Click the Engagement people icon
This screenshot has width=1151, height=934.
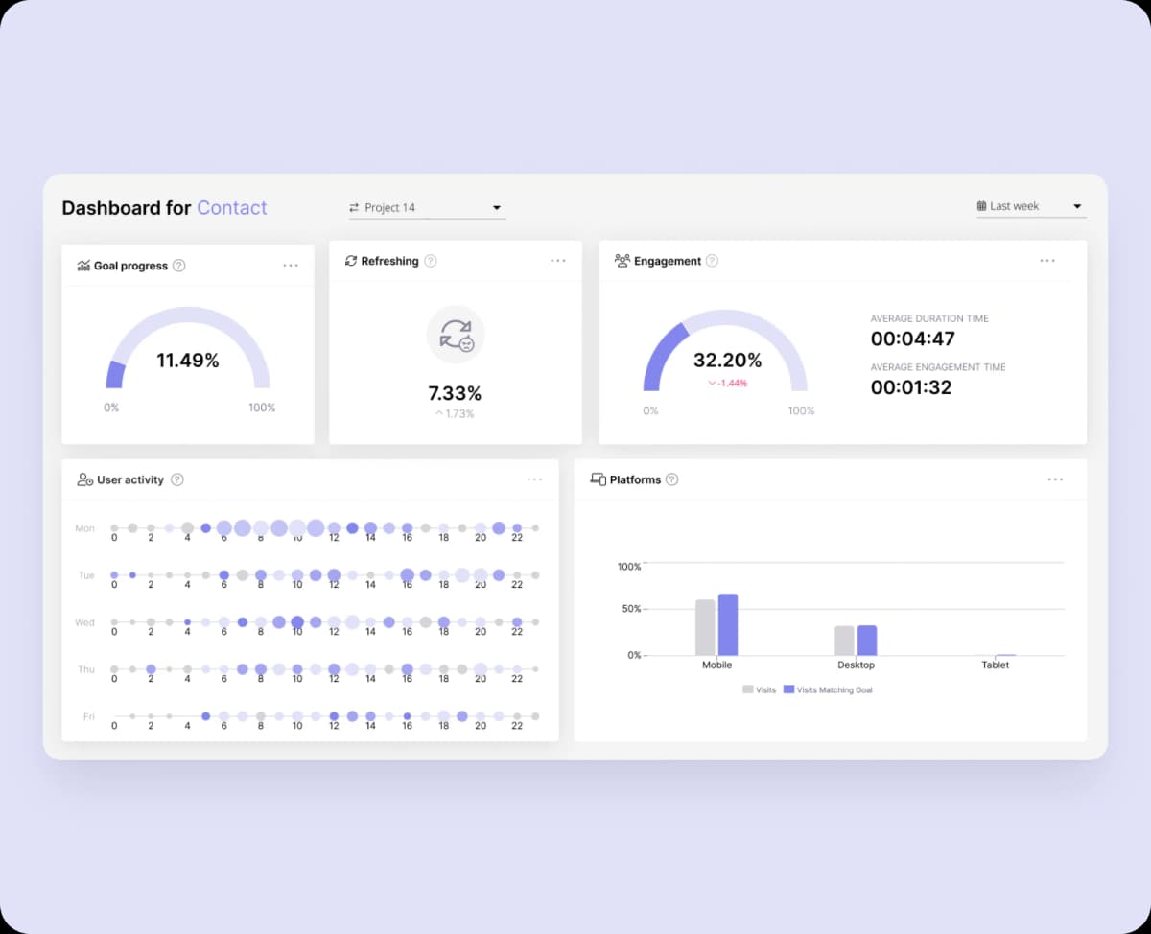(x=622, y=261)
